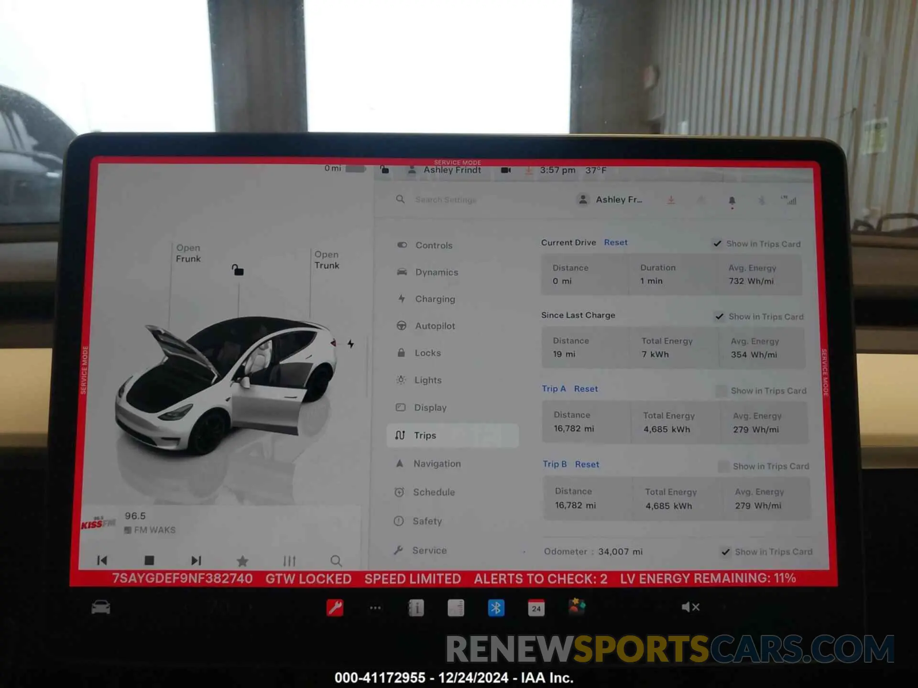The height and width of the screenshot is (688, 918).
Task: Open the Safety settings menu
Action: [x=417, y=521]
